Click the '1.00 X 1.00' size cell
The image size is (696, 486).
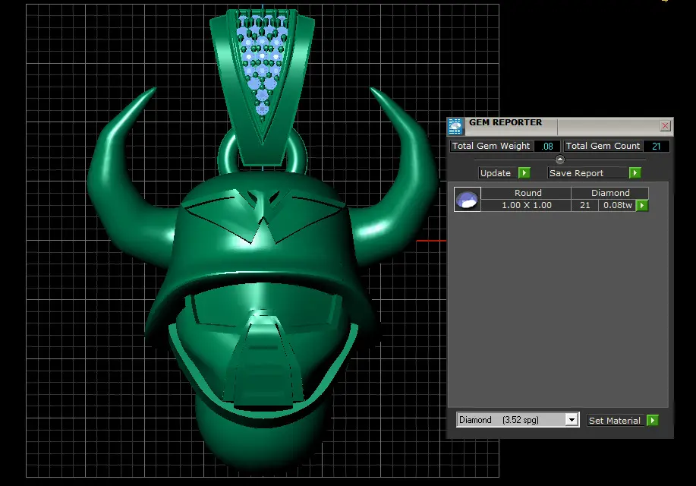pos(527,205)
